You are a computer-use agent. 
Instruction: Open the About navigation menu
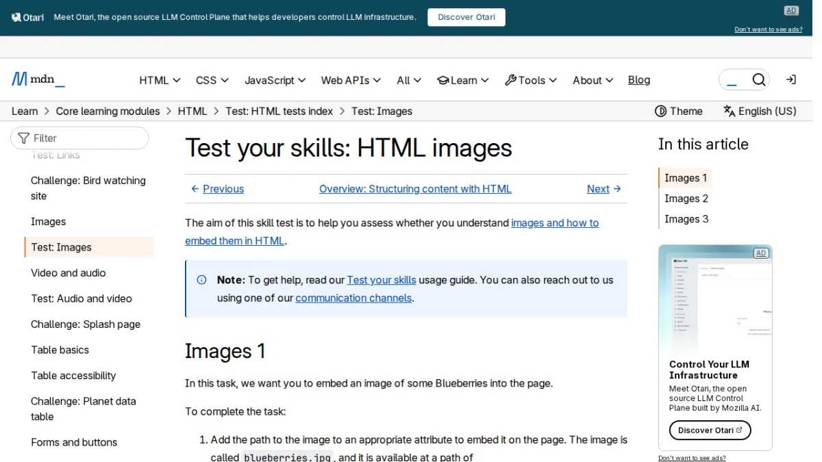point(593,80)
